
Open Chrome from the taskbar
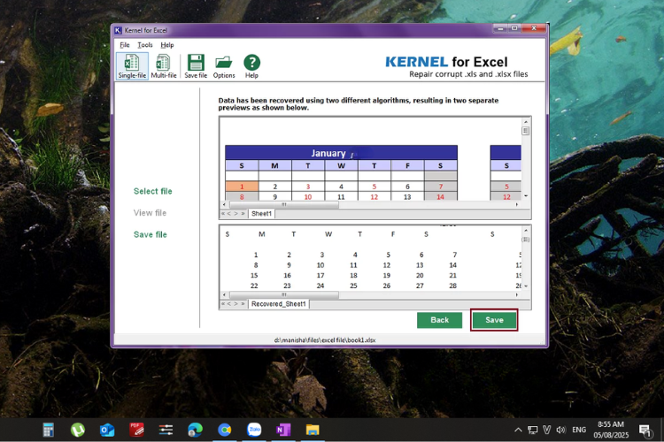(225, 431)
